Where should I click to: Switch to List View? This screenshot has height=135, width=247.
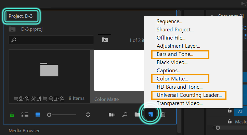pyautogui.click(x=25, y=115)
